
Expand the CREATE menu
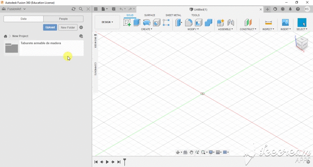click(146, 29)
